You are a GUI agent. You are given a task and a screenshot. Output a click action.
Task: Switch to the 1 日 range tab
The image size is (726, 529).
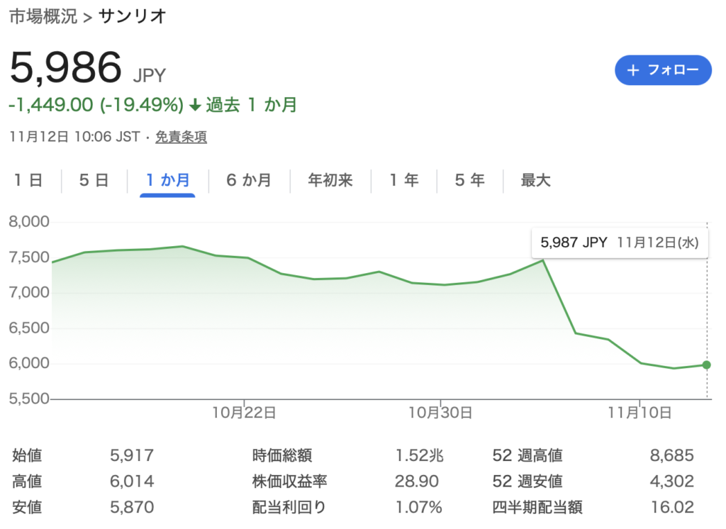pyautogui.click(x=28, y=181)
